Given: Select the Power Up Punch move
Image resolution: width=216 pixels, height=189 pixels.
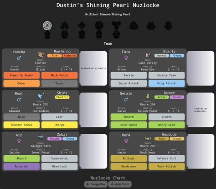Looking at the screenshot, I should pos(21,75).
